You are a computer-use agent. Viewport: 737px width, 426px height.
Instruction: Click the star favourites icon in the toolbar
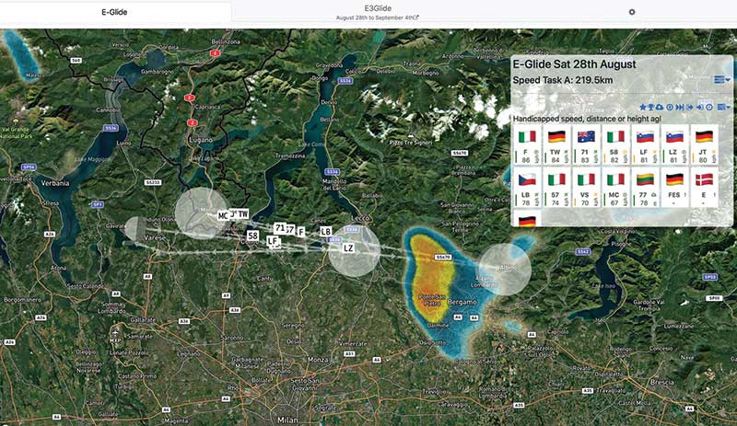642,107
